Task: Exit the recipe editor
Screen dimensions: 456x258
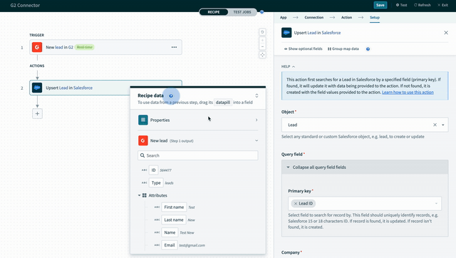Action: [x=442, y=5]
